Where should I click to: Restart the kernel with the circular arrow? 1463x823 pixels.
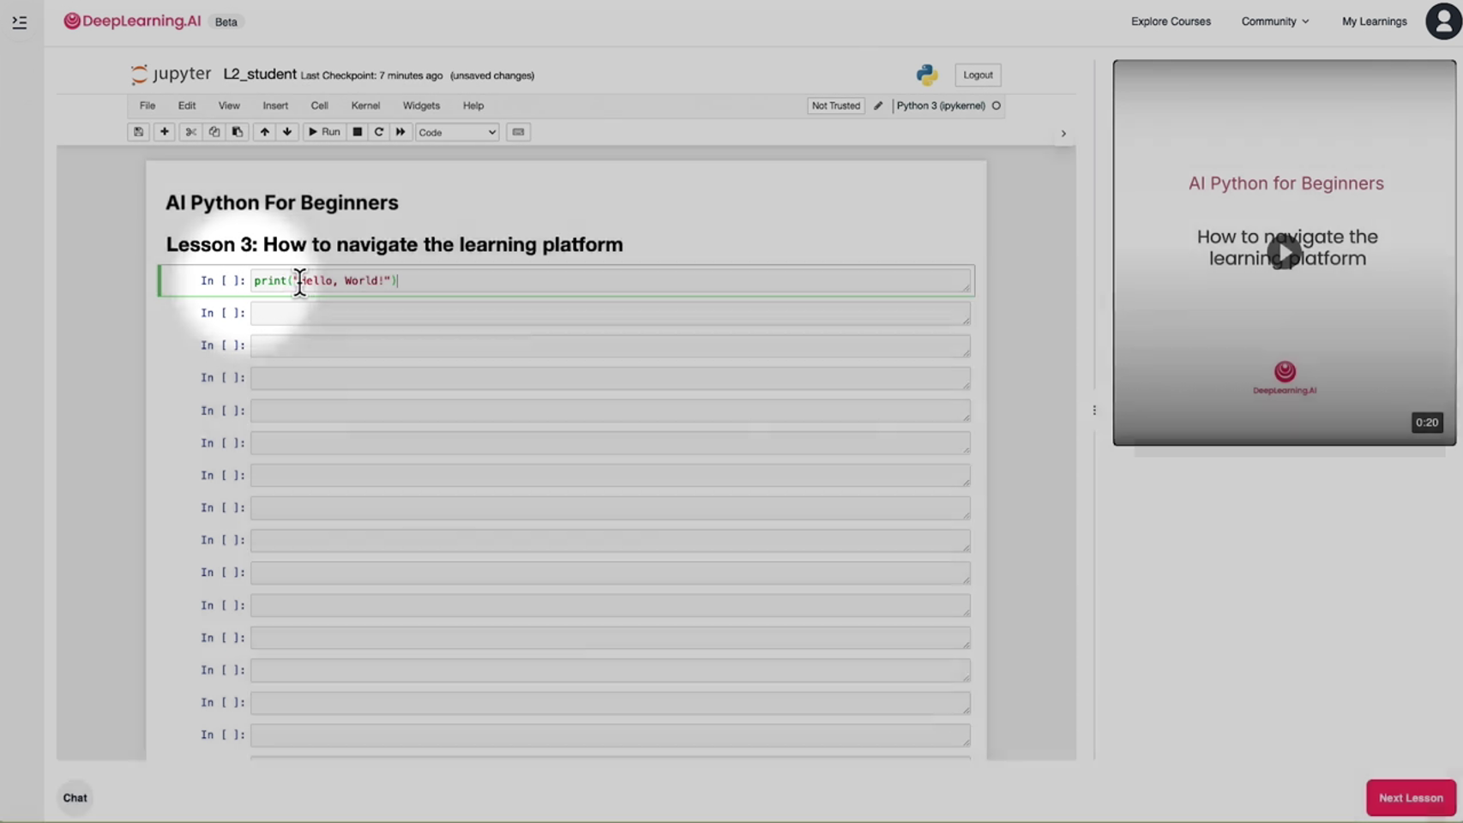click(x=378, y=132)
